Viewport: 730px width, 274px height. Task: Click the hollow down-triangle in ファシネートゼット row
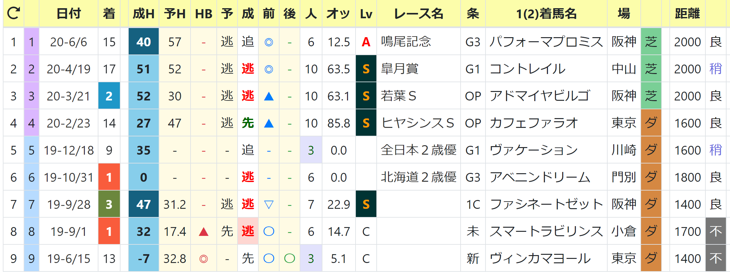click(x=268, y=205)
